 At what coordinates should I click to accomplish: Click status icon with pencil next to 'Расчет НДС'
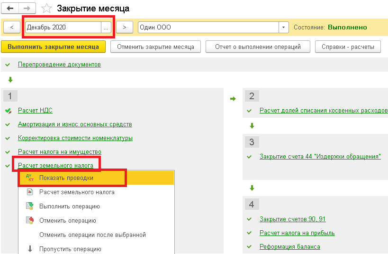click(x=9, y=111)
